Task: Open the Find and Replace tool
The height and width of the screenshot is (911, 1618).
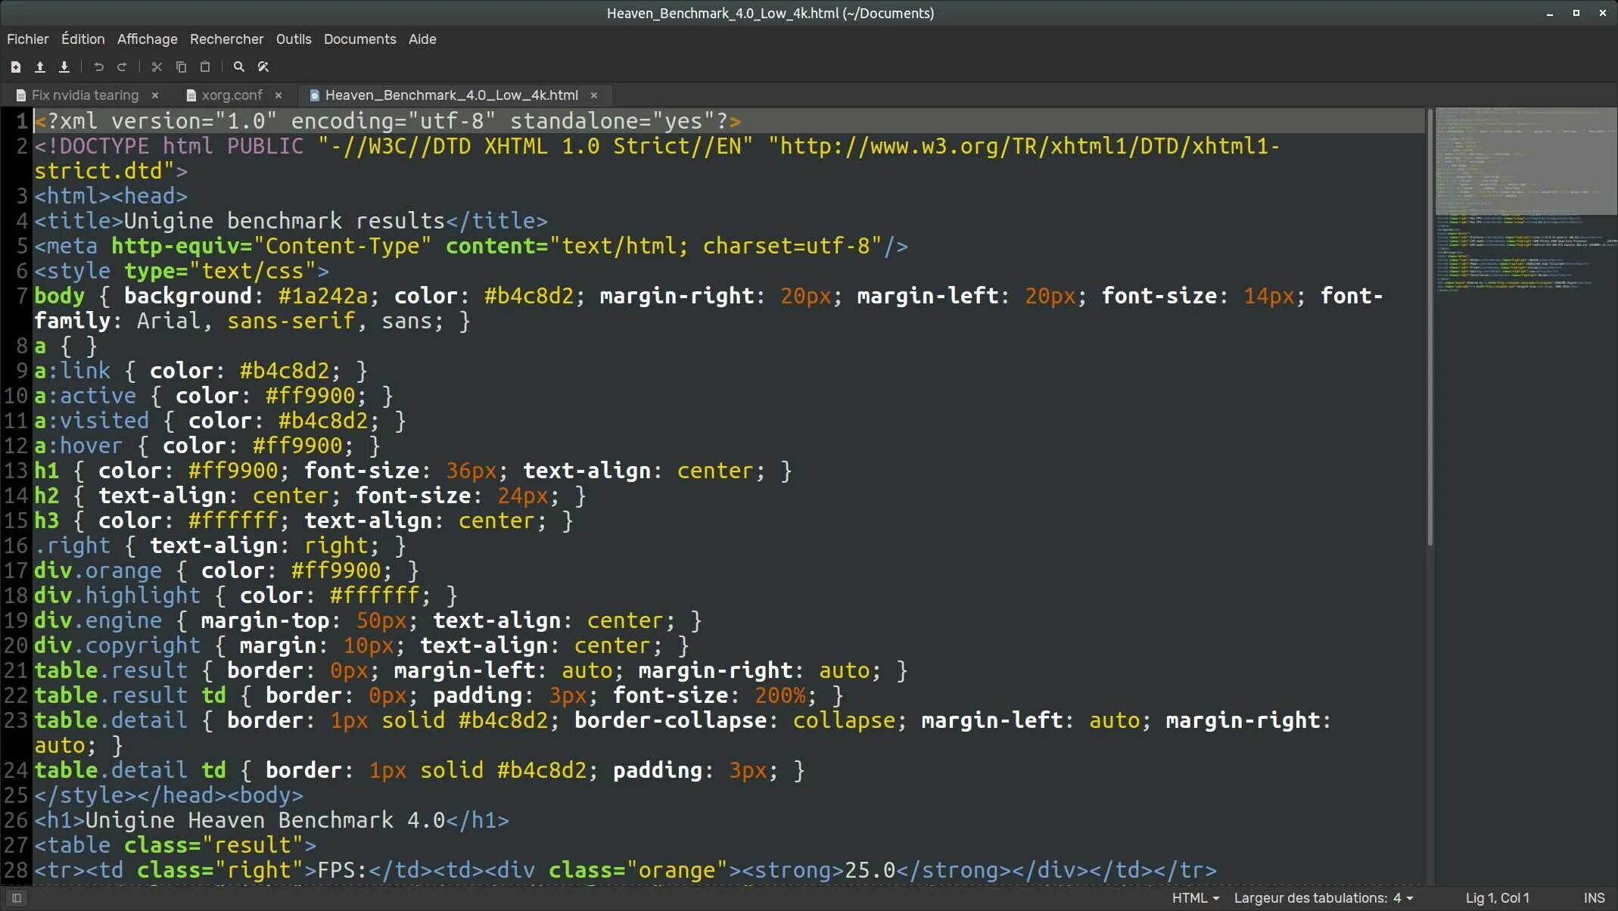Action: [263, 67]
